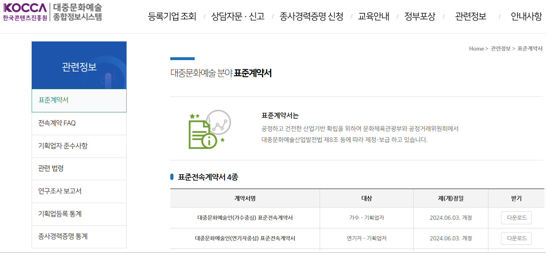Click the revision date in the 연기자중심 row
546x253 pixels.
point(451,238)
